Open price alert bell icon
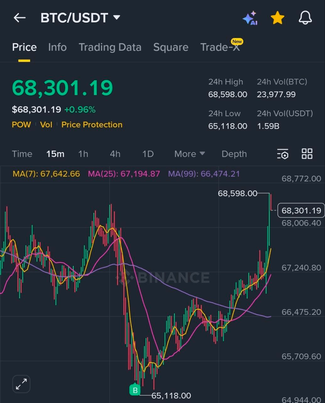 tap(305, 18)
